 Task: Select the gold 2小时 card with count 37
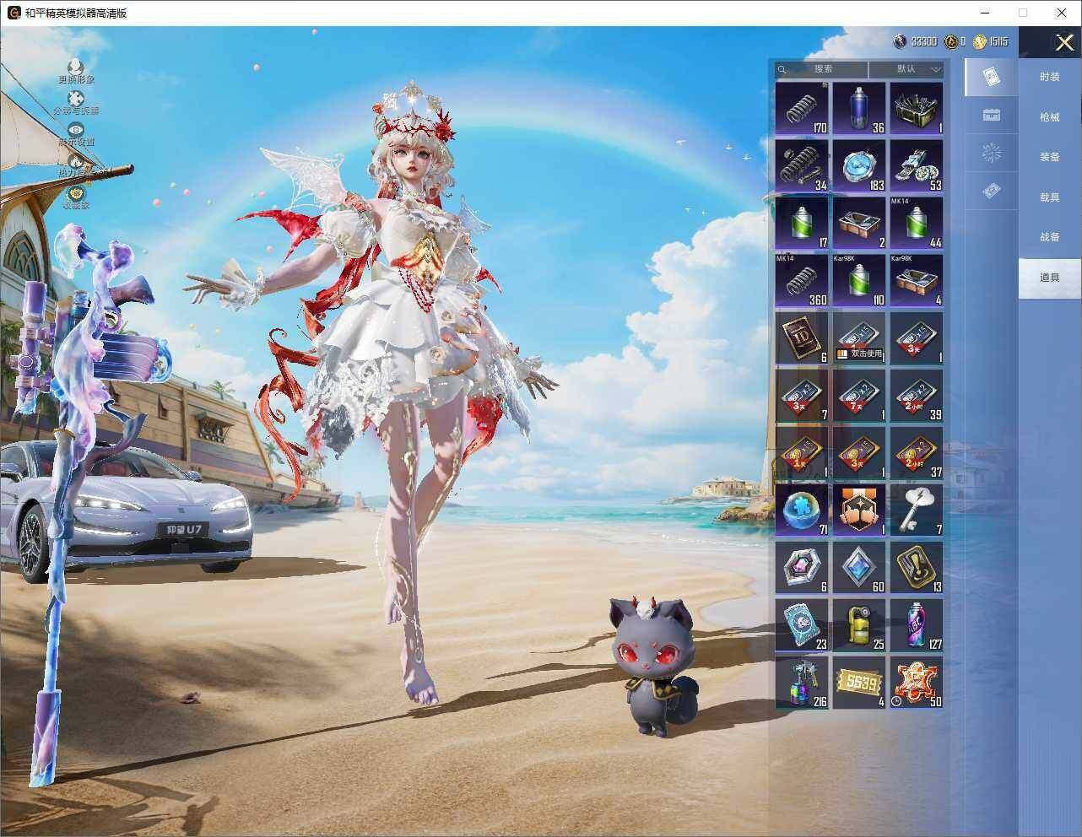[917, 452]
